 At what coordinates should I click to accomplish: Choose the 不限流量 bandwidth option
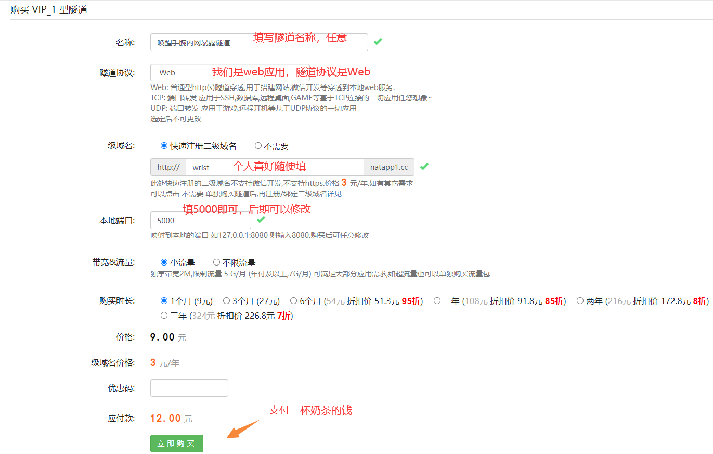216,262
